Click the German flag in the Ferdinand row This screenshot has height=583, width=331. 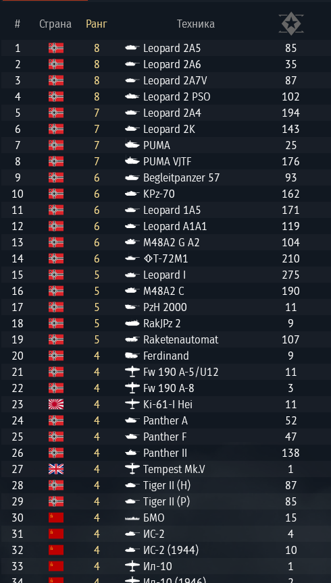(x=56, y=356)
